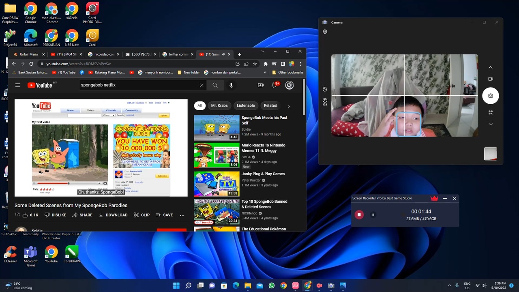Image resolution: width=519 pixels, height=292 pixels.
Task: Bookmark this page with the star icon
Action: (x=255, y=64)
